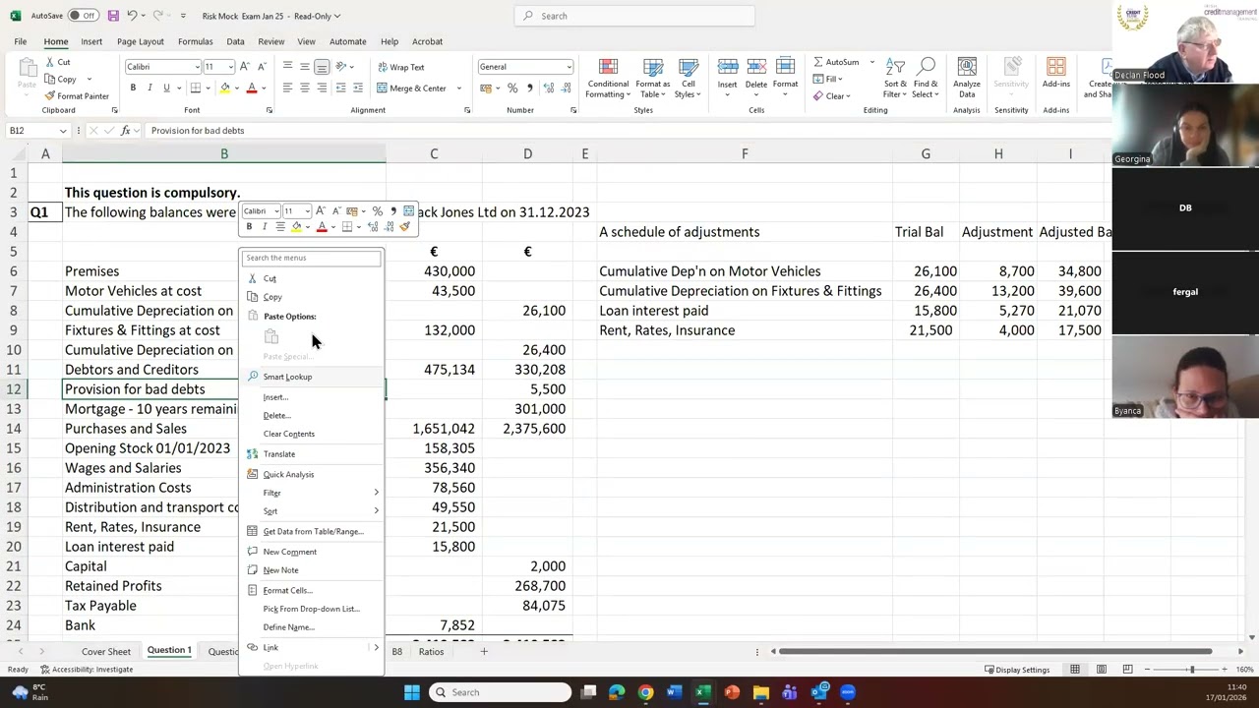The image size is (1259, 708).
Task: Open the Add-ins button
Action: 1056,75
